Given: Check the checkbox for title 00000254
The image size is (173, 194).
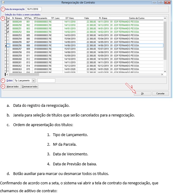Looking at the screenshot, I should (8, 39).
